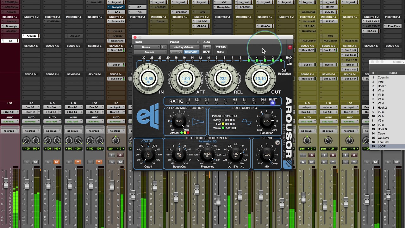Click the AtMod attack modification knob
The image size is (405, 228).
(179, 121)
